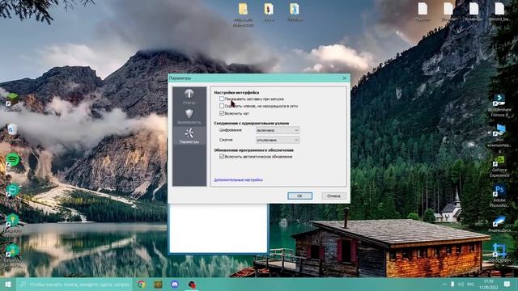Uncheck the Включить чат checkbox
518x291 pixels.
[x=222, y=113]
